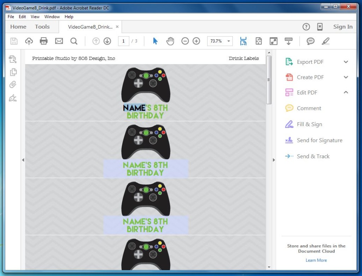Select the arrow Selection tool

(x=155, y=41)
